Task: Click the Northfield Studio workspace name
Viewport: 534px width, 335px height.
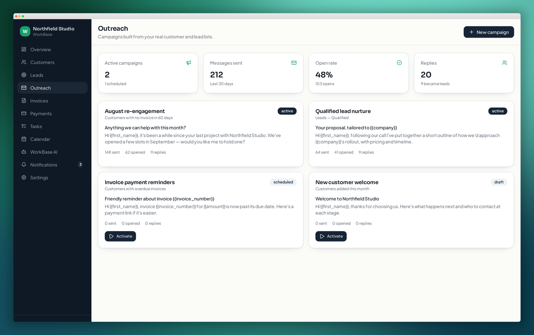Action: tap(53, 29)
